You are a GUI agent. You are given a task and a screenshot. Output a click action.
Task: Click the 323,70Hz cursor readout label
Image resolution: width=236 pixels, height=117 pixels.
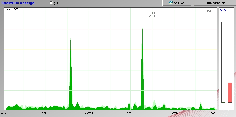click(149, 13)
